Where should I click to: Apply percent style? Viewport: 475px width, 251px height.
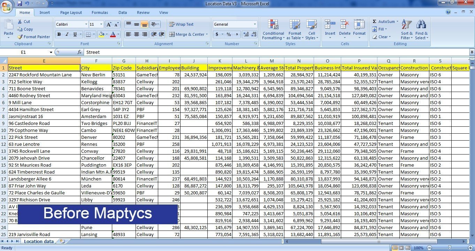[229, 34]
